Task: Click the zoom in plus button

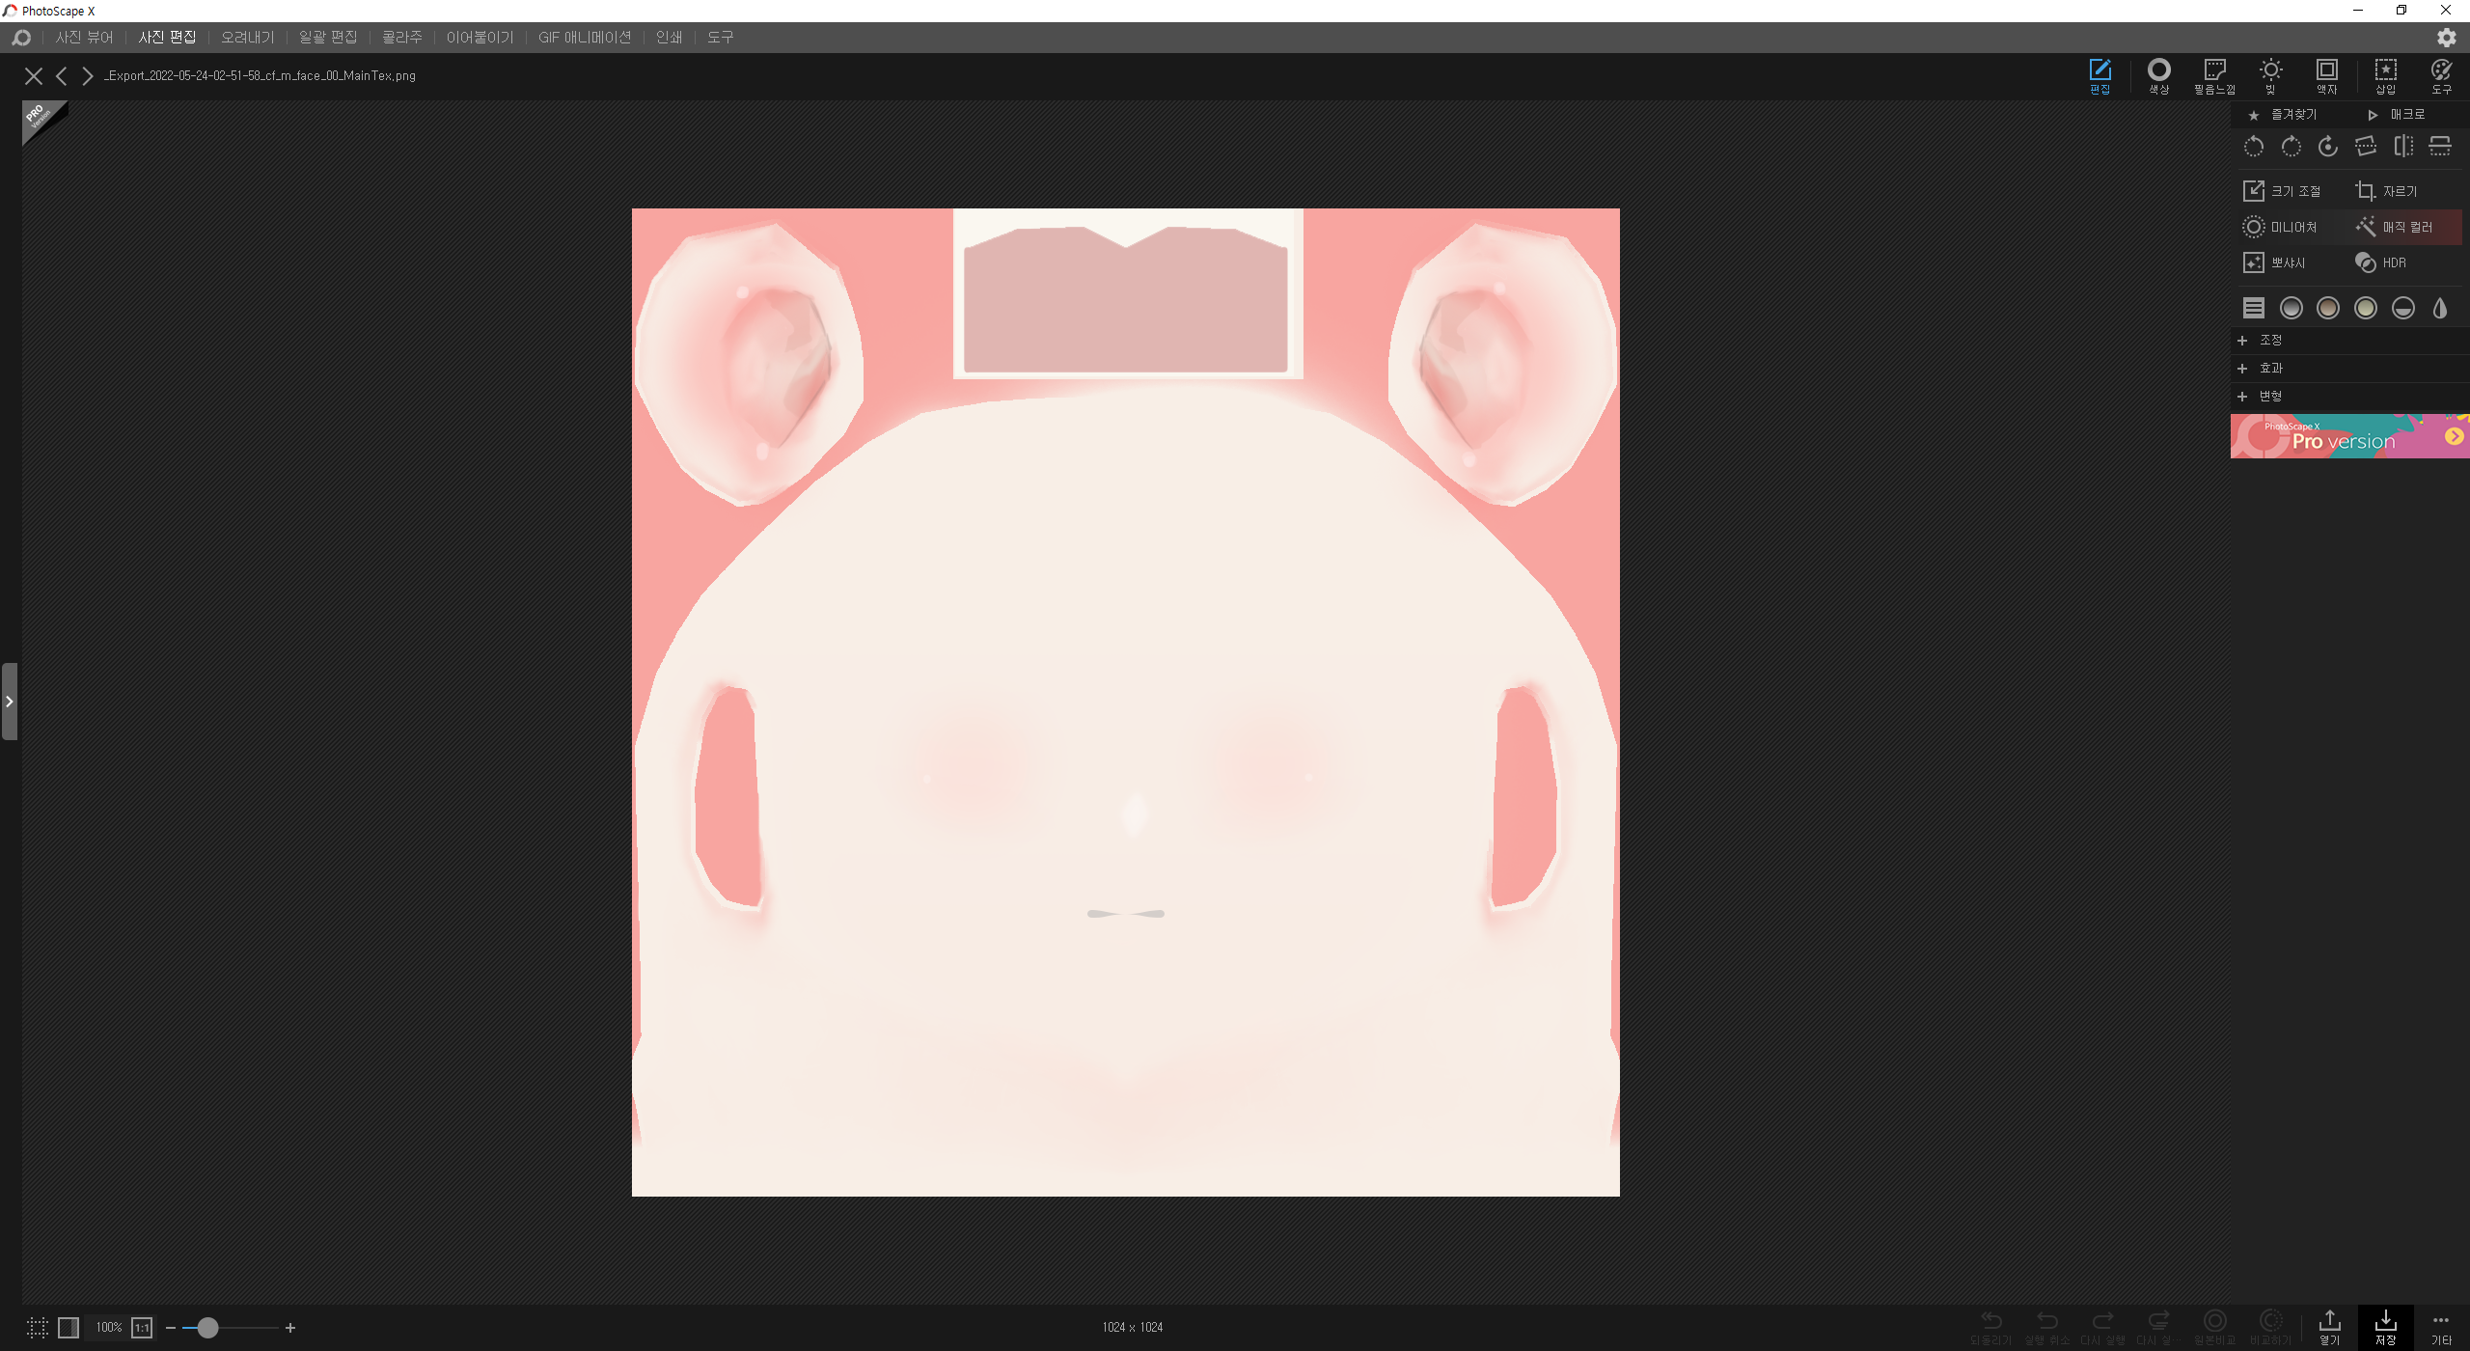Action: coord(290,1328)
